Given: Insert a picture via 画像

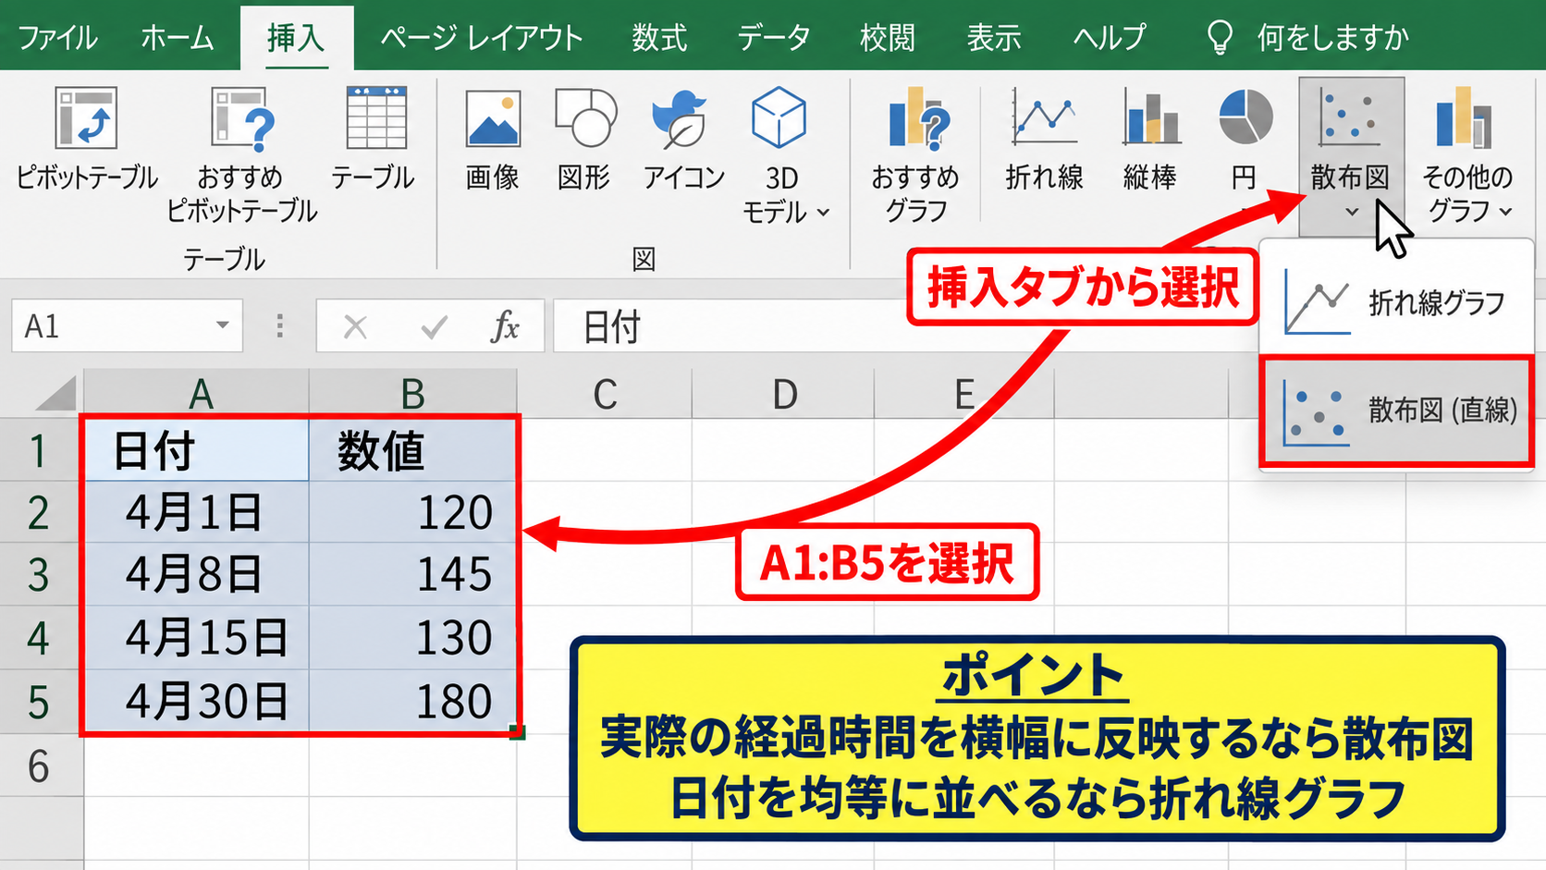Looking at the screenshot, I should [x=493, y=139].
